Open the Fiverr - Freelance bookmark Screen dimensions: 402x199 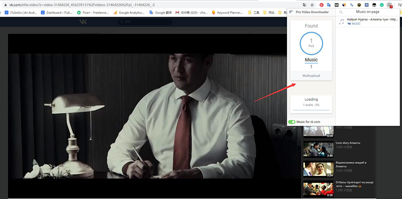pos(93,12)
